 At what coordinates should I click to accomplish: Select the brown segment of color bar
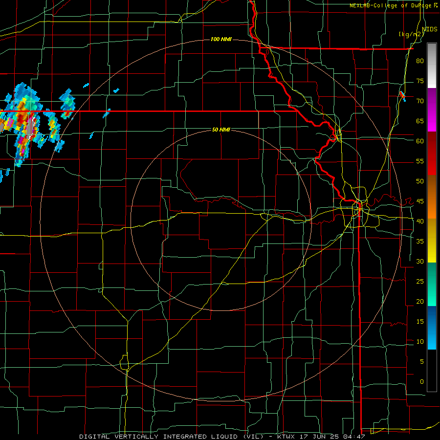tap(432, 197)
